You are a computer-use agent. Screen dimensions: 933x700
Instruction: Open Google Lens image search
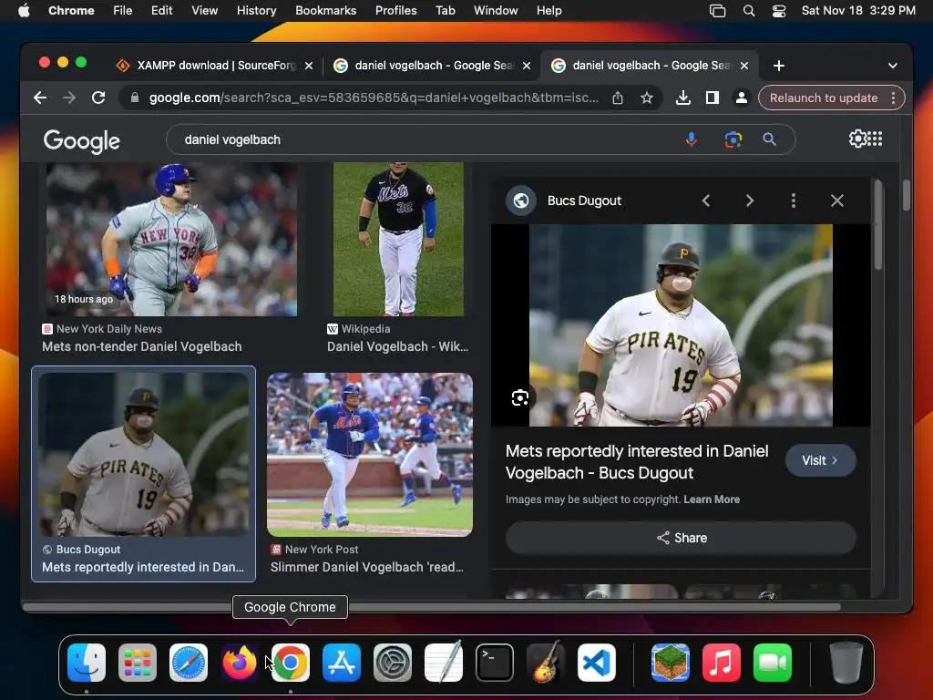tap(733, 139)
